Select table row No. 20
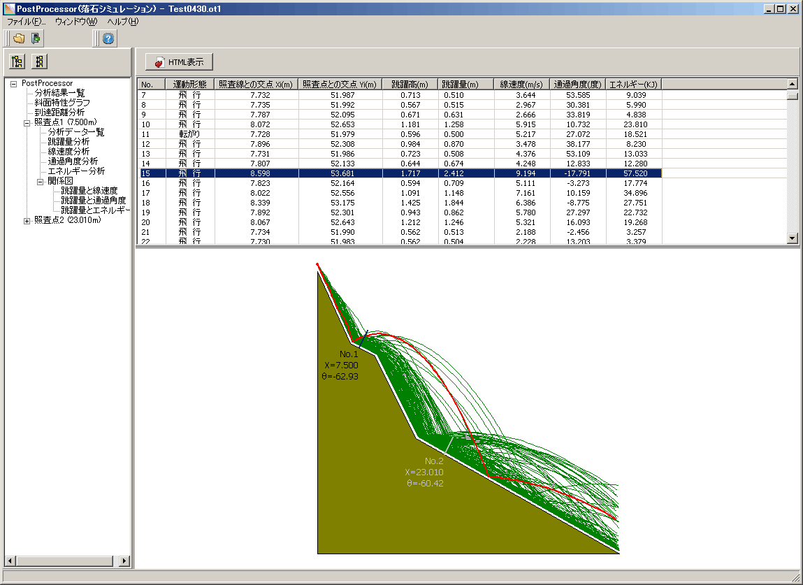Screen dimensions: 803x585 pyautogui.click(x=400, y=222)
